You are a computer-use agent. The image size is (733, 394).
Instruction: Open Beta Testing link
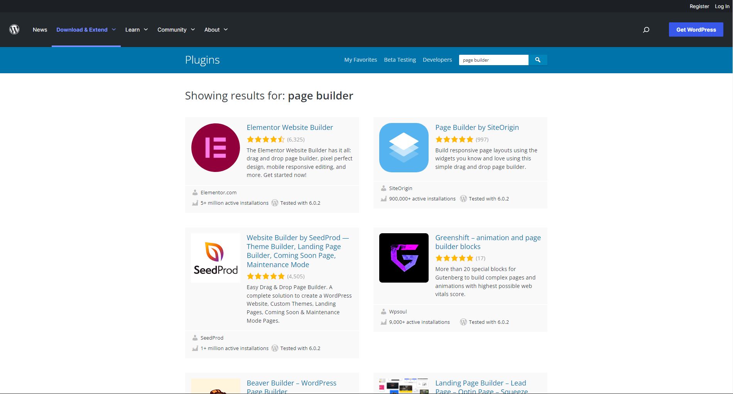click(400, 60)
